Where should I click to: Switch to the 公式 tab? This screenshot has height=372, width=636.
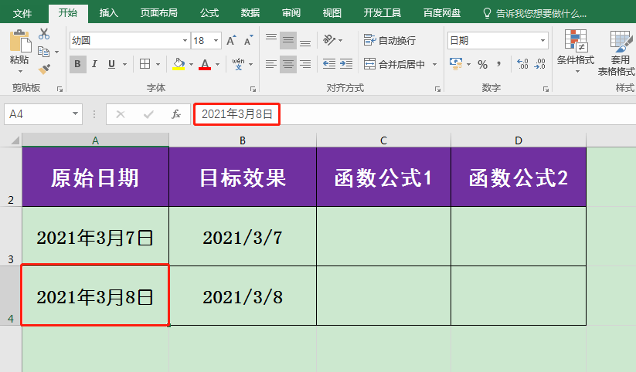coord(209,13)
